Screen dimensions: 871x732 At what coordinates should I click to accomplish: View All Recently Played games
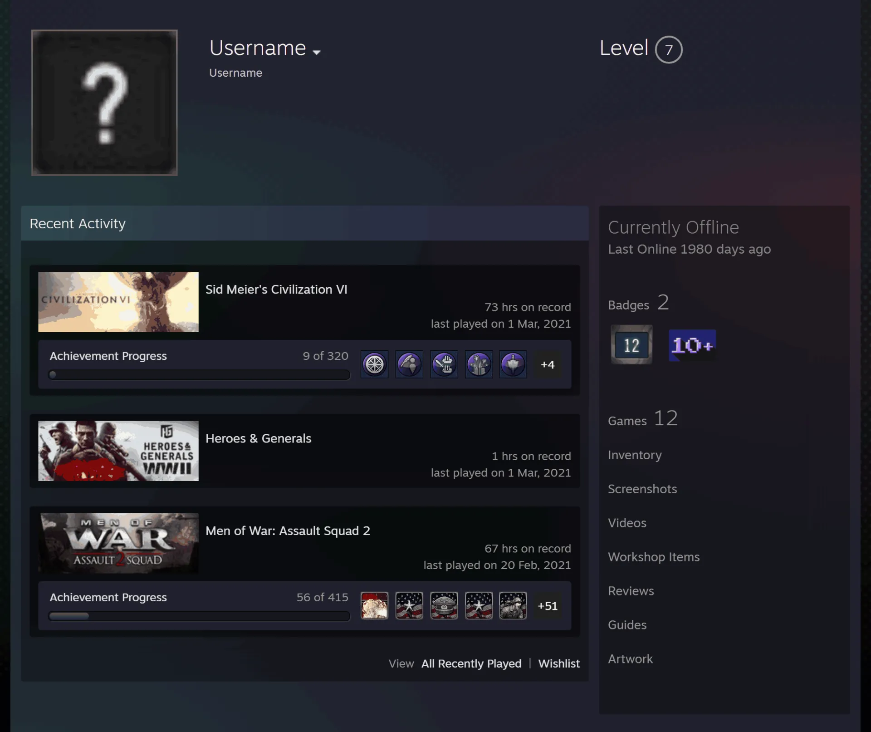coord(471,663)
